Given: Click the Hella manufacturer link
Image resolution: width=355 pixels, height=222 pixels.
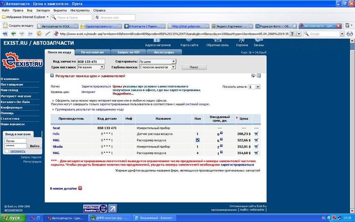Looking at the screenshot, I should pyautogui.click(x=56, y=134).
